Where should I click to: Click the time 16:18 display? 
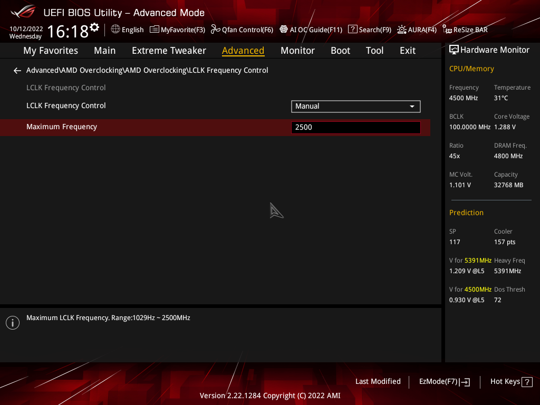click(x=68, y=31)
